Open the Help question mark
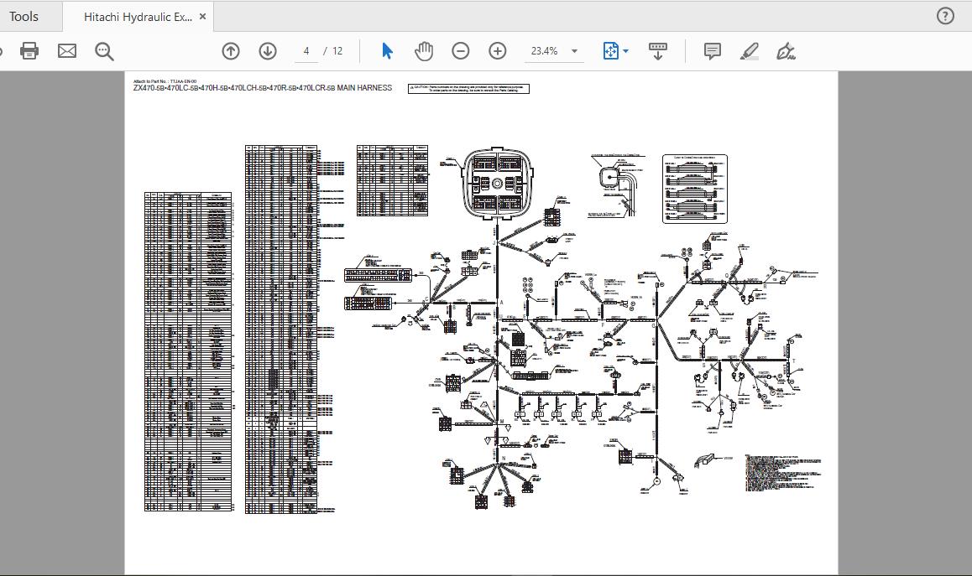The height and width of the screenshot is (576, 972). click(x=945, y=16)
